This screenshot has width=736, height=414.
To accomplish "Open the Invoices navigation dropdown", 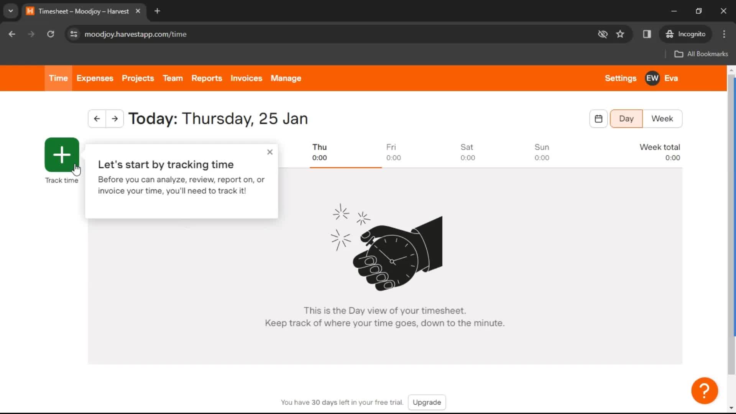I will coord(246,78).
